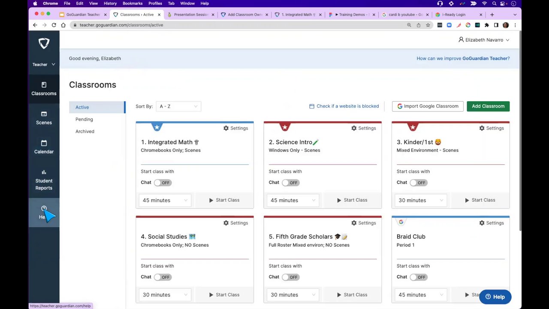Image resolution: width=549 pixels, height=309 pixels.
Task: Click Check if a website is blocked
Action: coord(344,106)
